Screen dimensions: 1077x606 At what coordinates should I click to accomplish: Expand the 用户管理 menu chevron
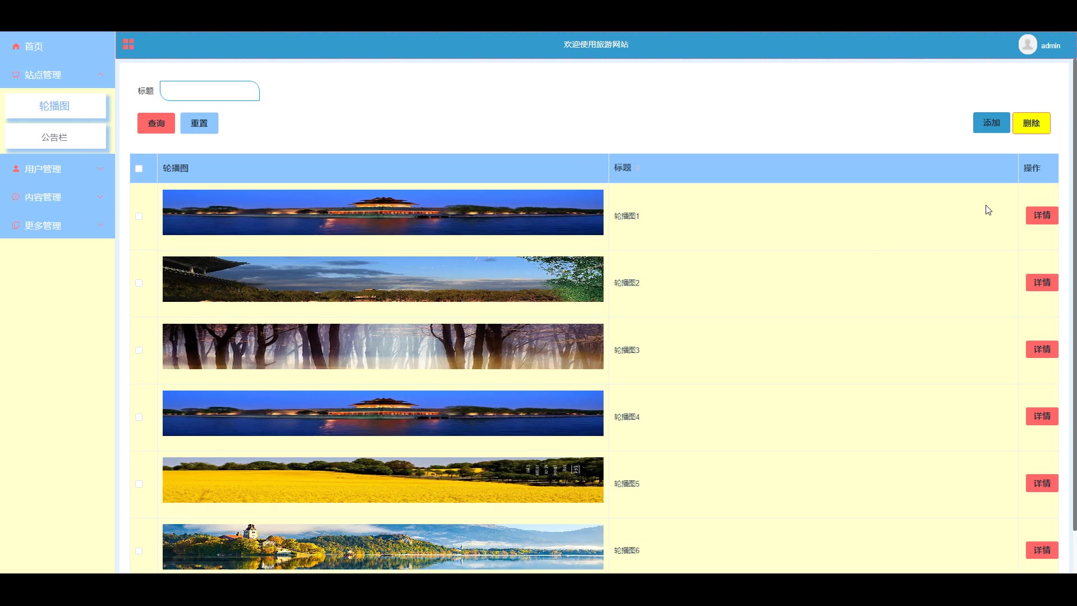[x=100, y=169]
